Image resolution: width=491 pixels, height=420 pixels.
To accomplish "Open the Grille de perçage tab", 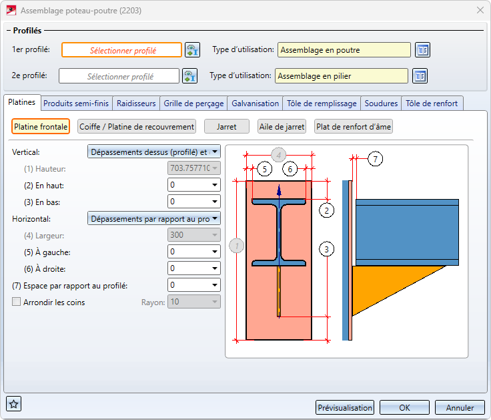I will pos(194,103).
